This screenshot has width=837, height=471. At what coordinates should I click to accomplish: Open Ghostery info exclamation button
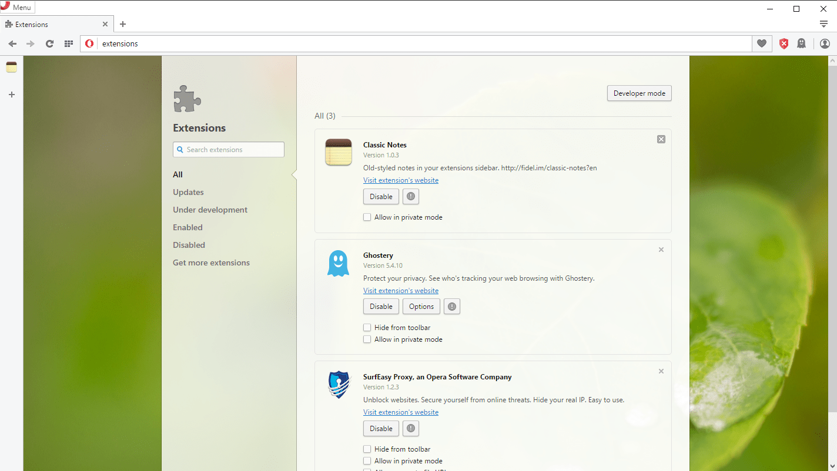451,307
